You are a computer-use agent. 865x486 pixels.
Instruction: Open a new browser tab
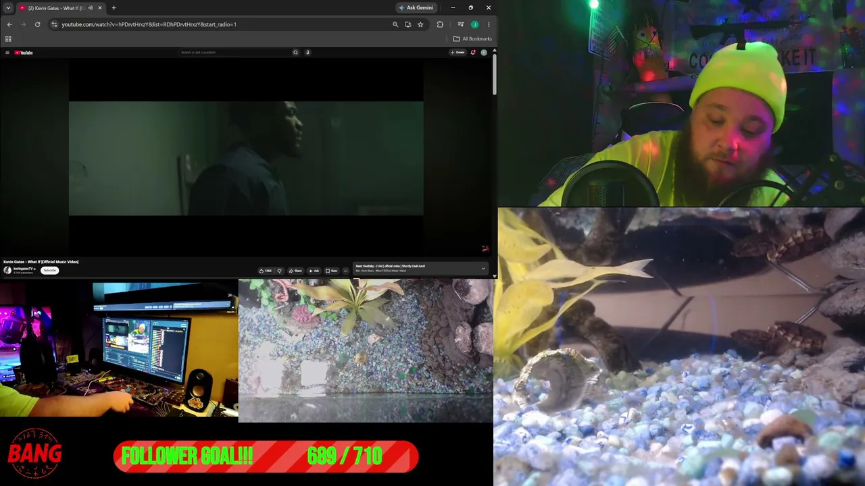click(x=114, y=8)
